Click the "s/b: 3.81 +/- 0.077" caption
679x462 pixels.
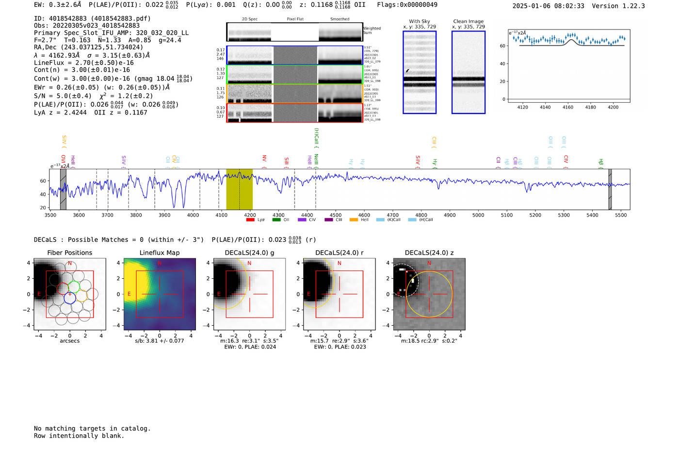[x=160, y=341]
